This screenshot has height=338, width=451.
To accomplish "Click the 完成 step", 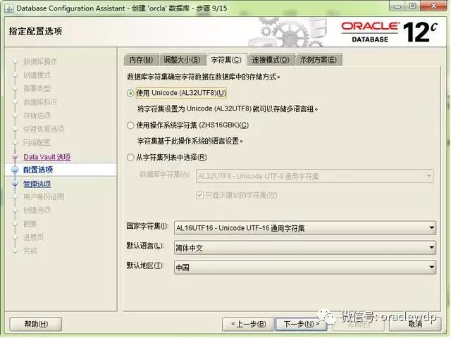I will pos(30,251).
